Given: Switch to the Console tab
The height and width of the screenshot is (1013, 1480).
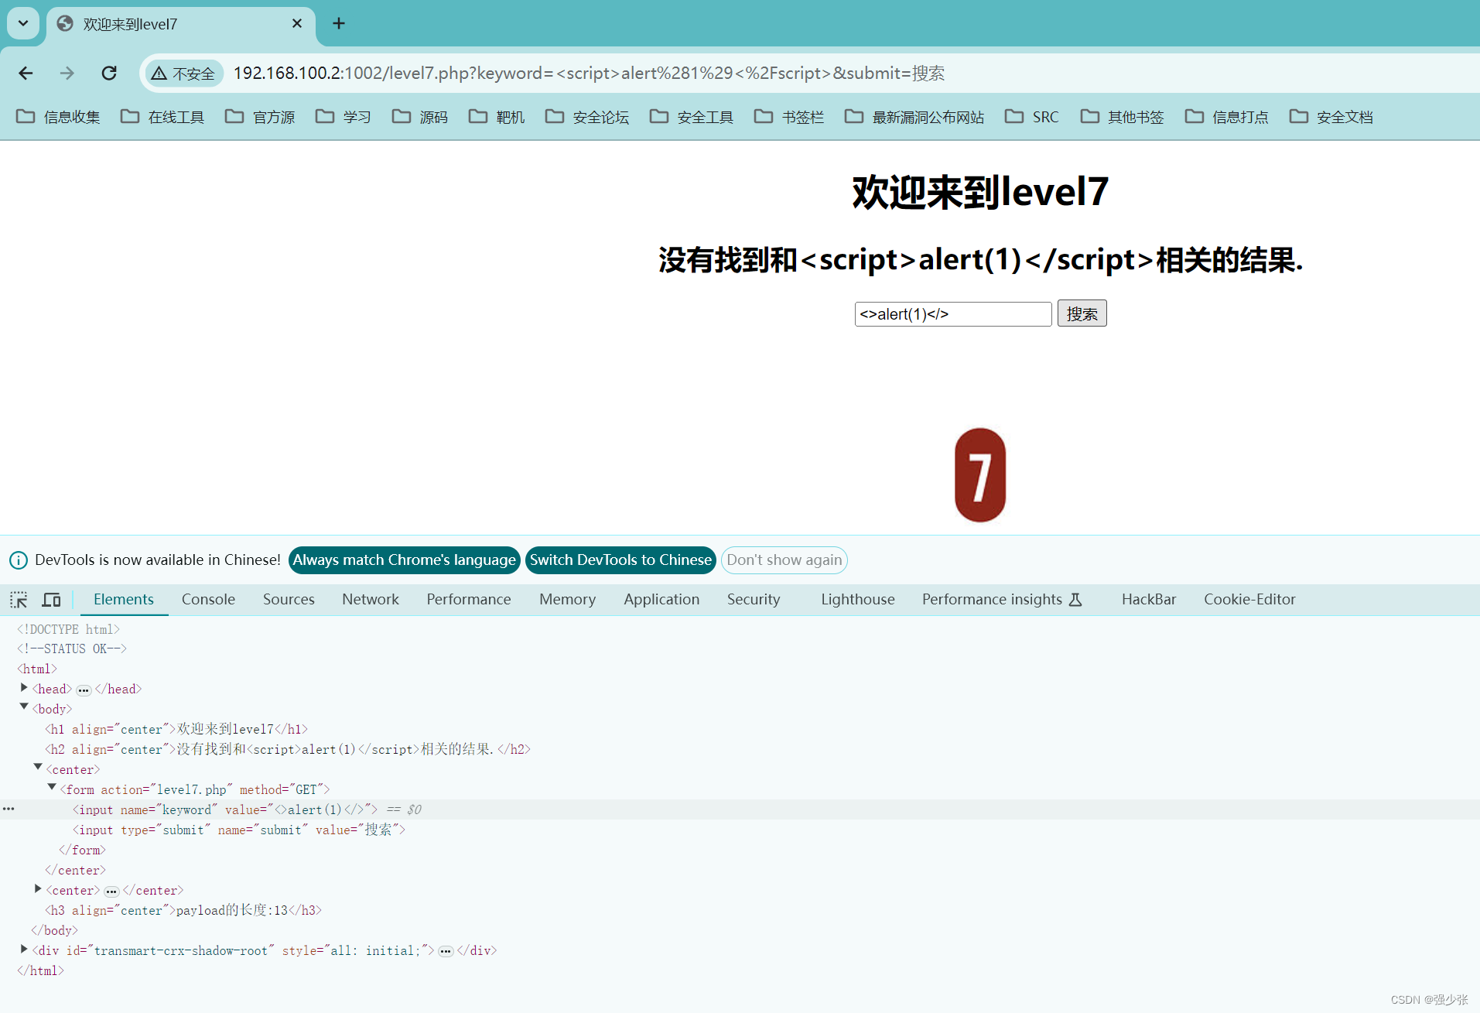Looking at the screenshot, I should [x=208, y=600].
